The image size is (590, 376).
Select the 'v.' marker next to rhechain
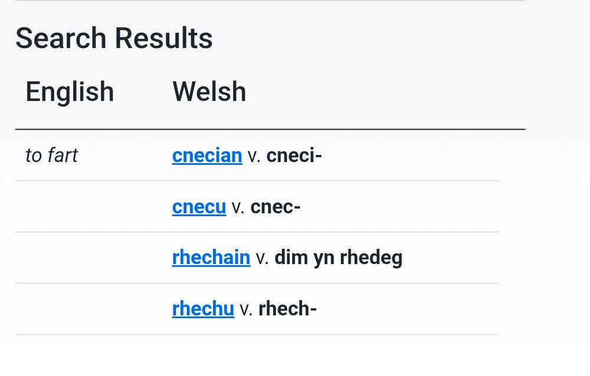(x=262, y=258)
